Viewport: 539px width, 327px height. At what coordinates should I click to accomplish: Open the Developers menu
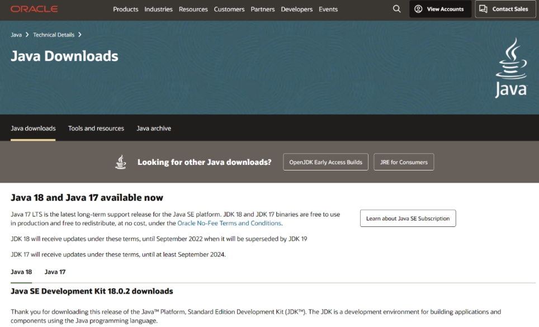click(297, 9)
